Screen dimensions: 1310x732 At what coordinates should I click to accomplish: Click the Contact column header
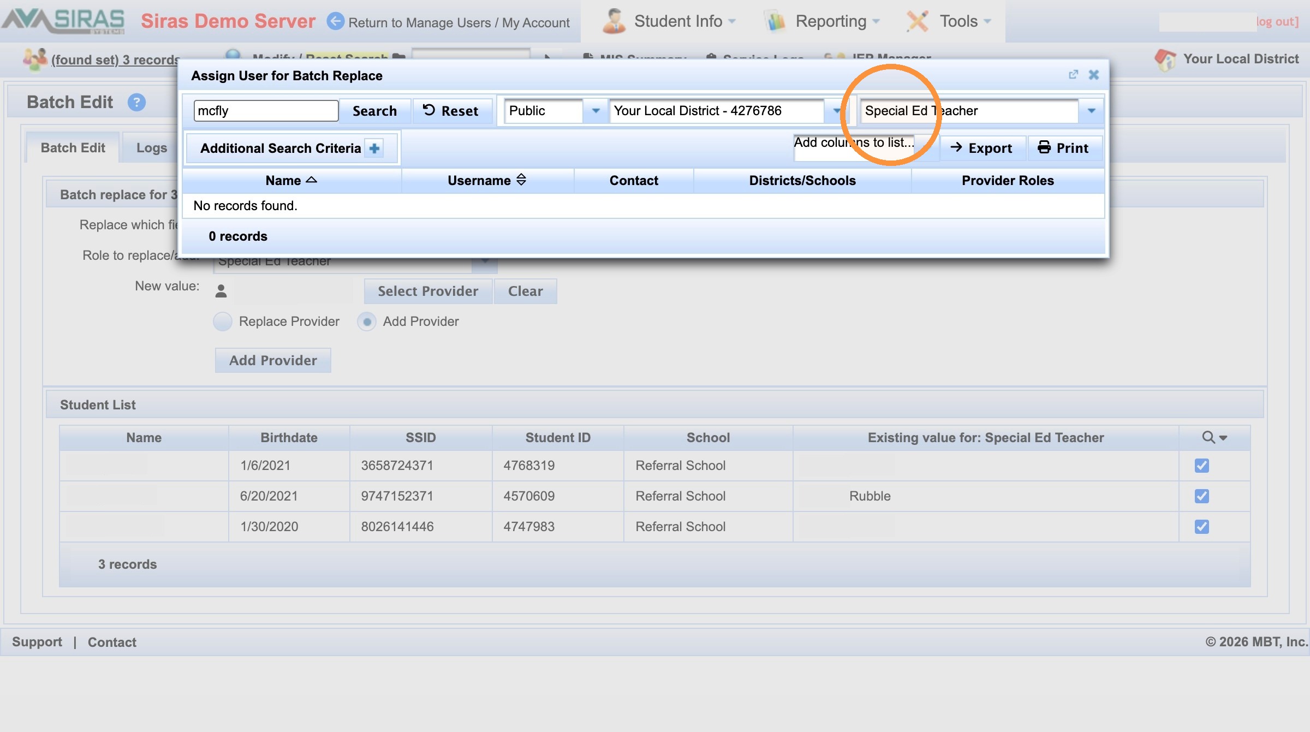(x=634, y=180)
